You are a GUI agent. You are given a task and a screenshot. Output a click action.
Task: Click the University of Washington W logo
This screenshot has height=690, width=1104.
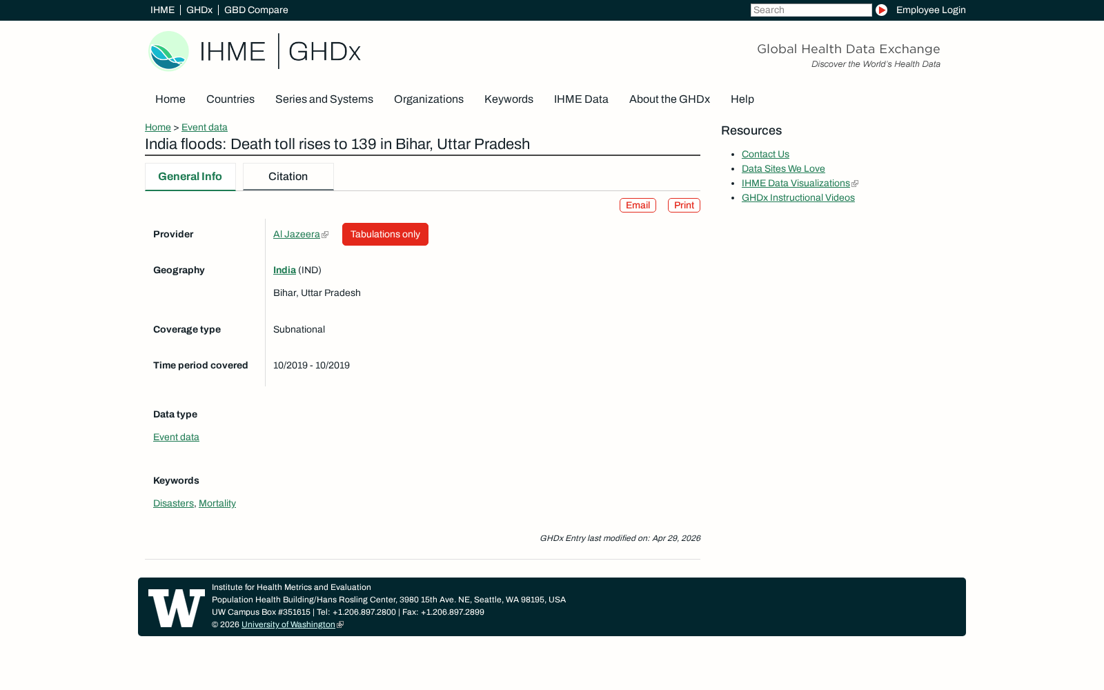[x=177, y=608]
